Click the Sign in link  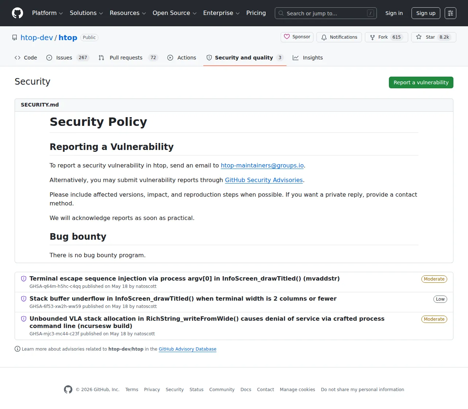(x=394, y=13)
